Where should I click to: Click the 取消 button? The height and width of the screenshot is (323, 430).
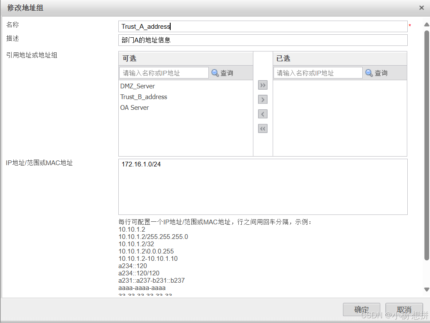[x=404, y=310]
